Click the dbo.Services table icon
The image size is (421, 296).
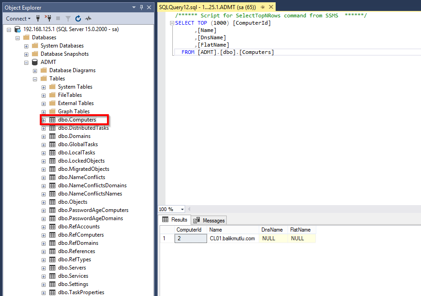[53, 276]
